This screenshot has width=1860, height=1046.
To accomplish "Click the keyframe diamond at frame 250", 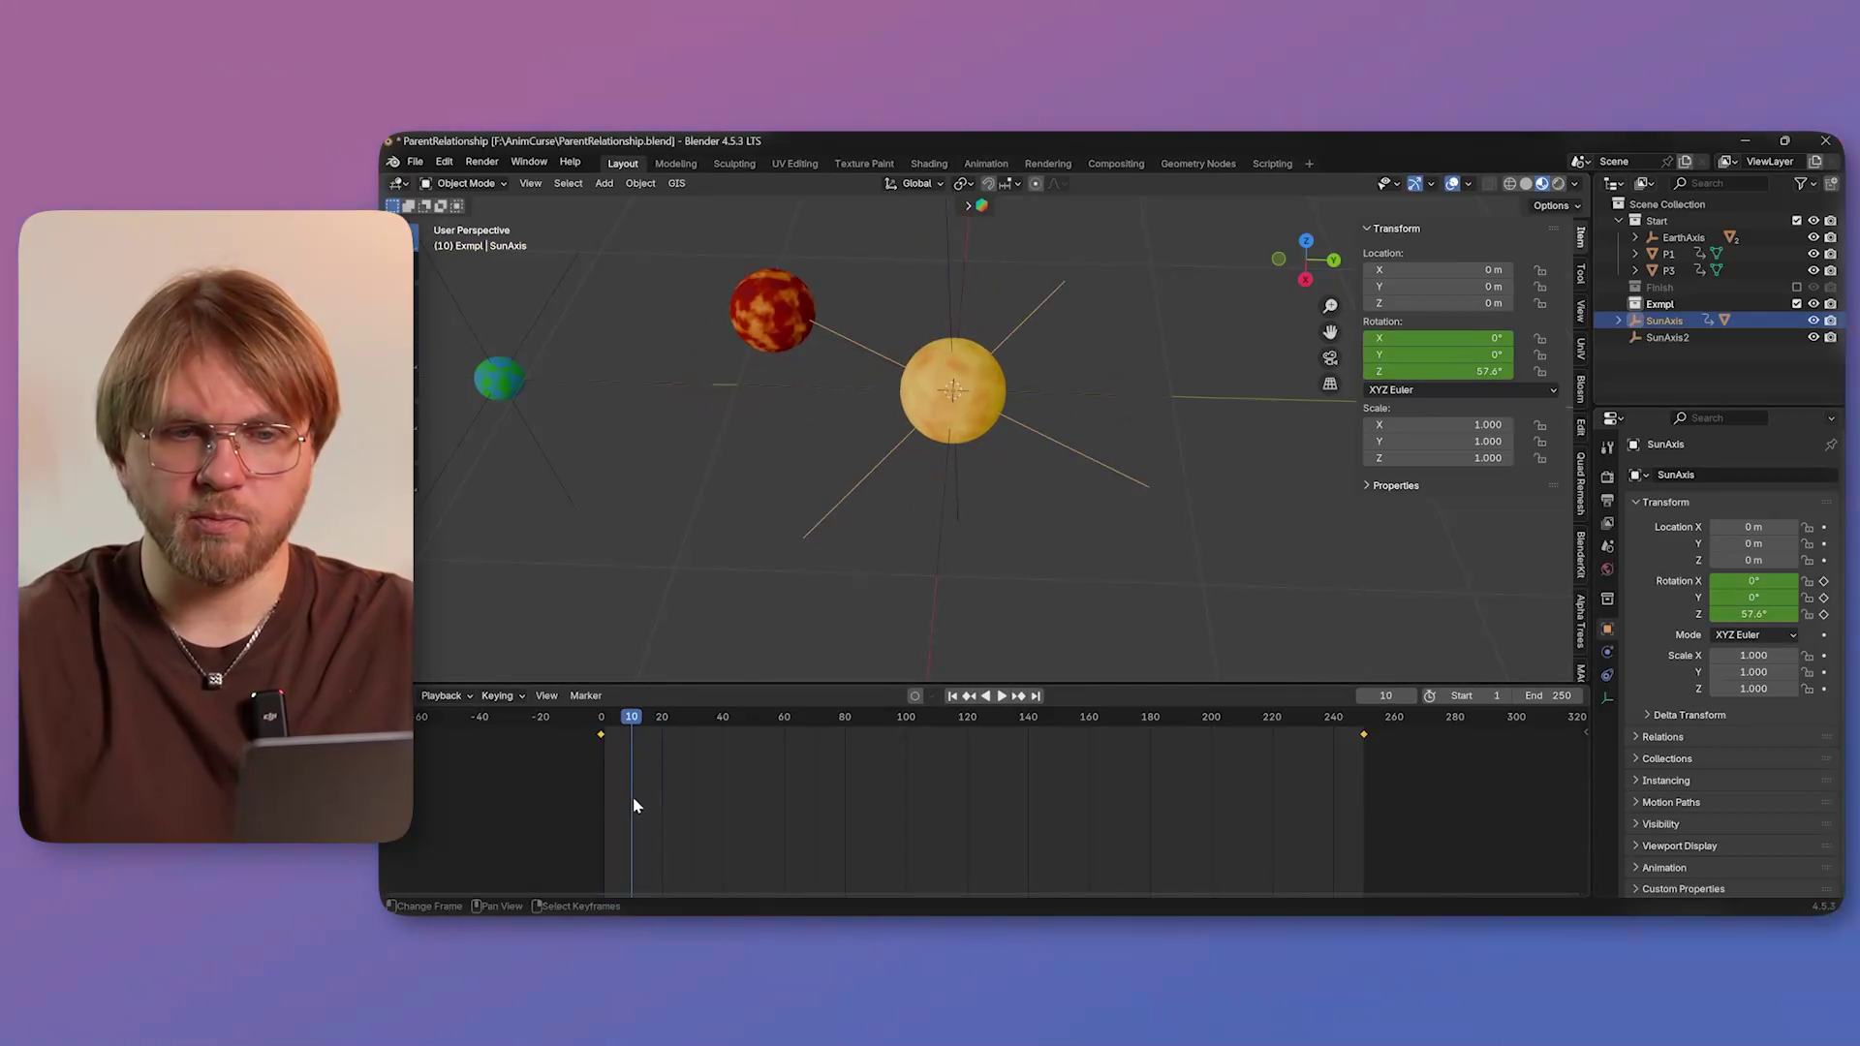I will pos(1364,735).
